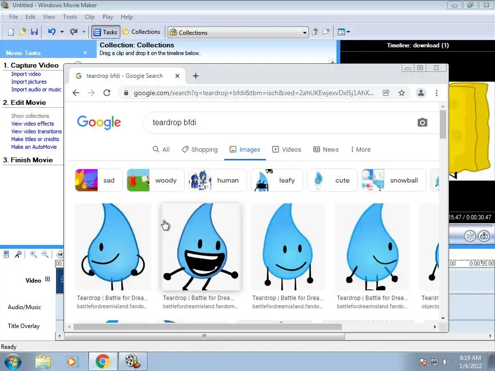The image size is (495, 371).
Task: Click the Chrome forward arrow
Action: pyautogui.click(x=91, y=93)
